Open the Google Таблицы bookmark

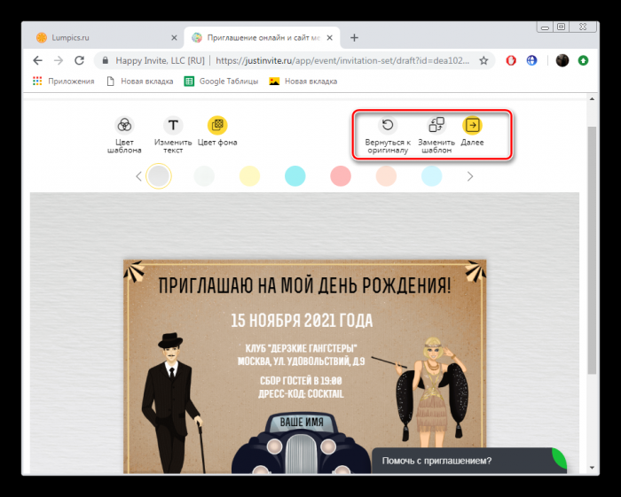point(222,81)
